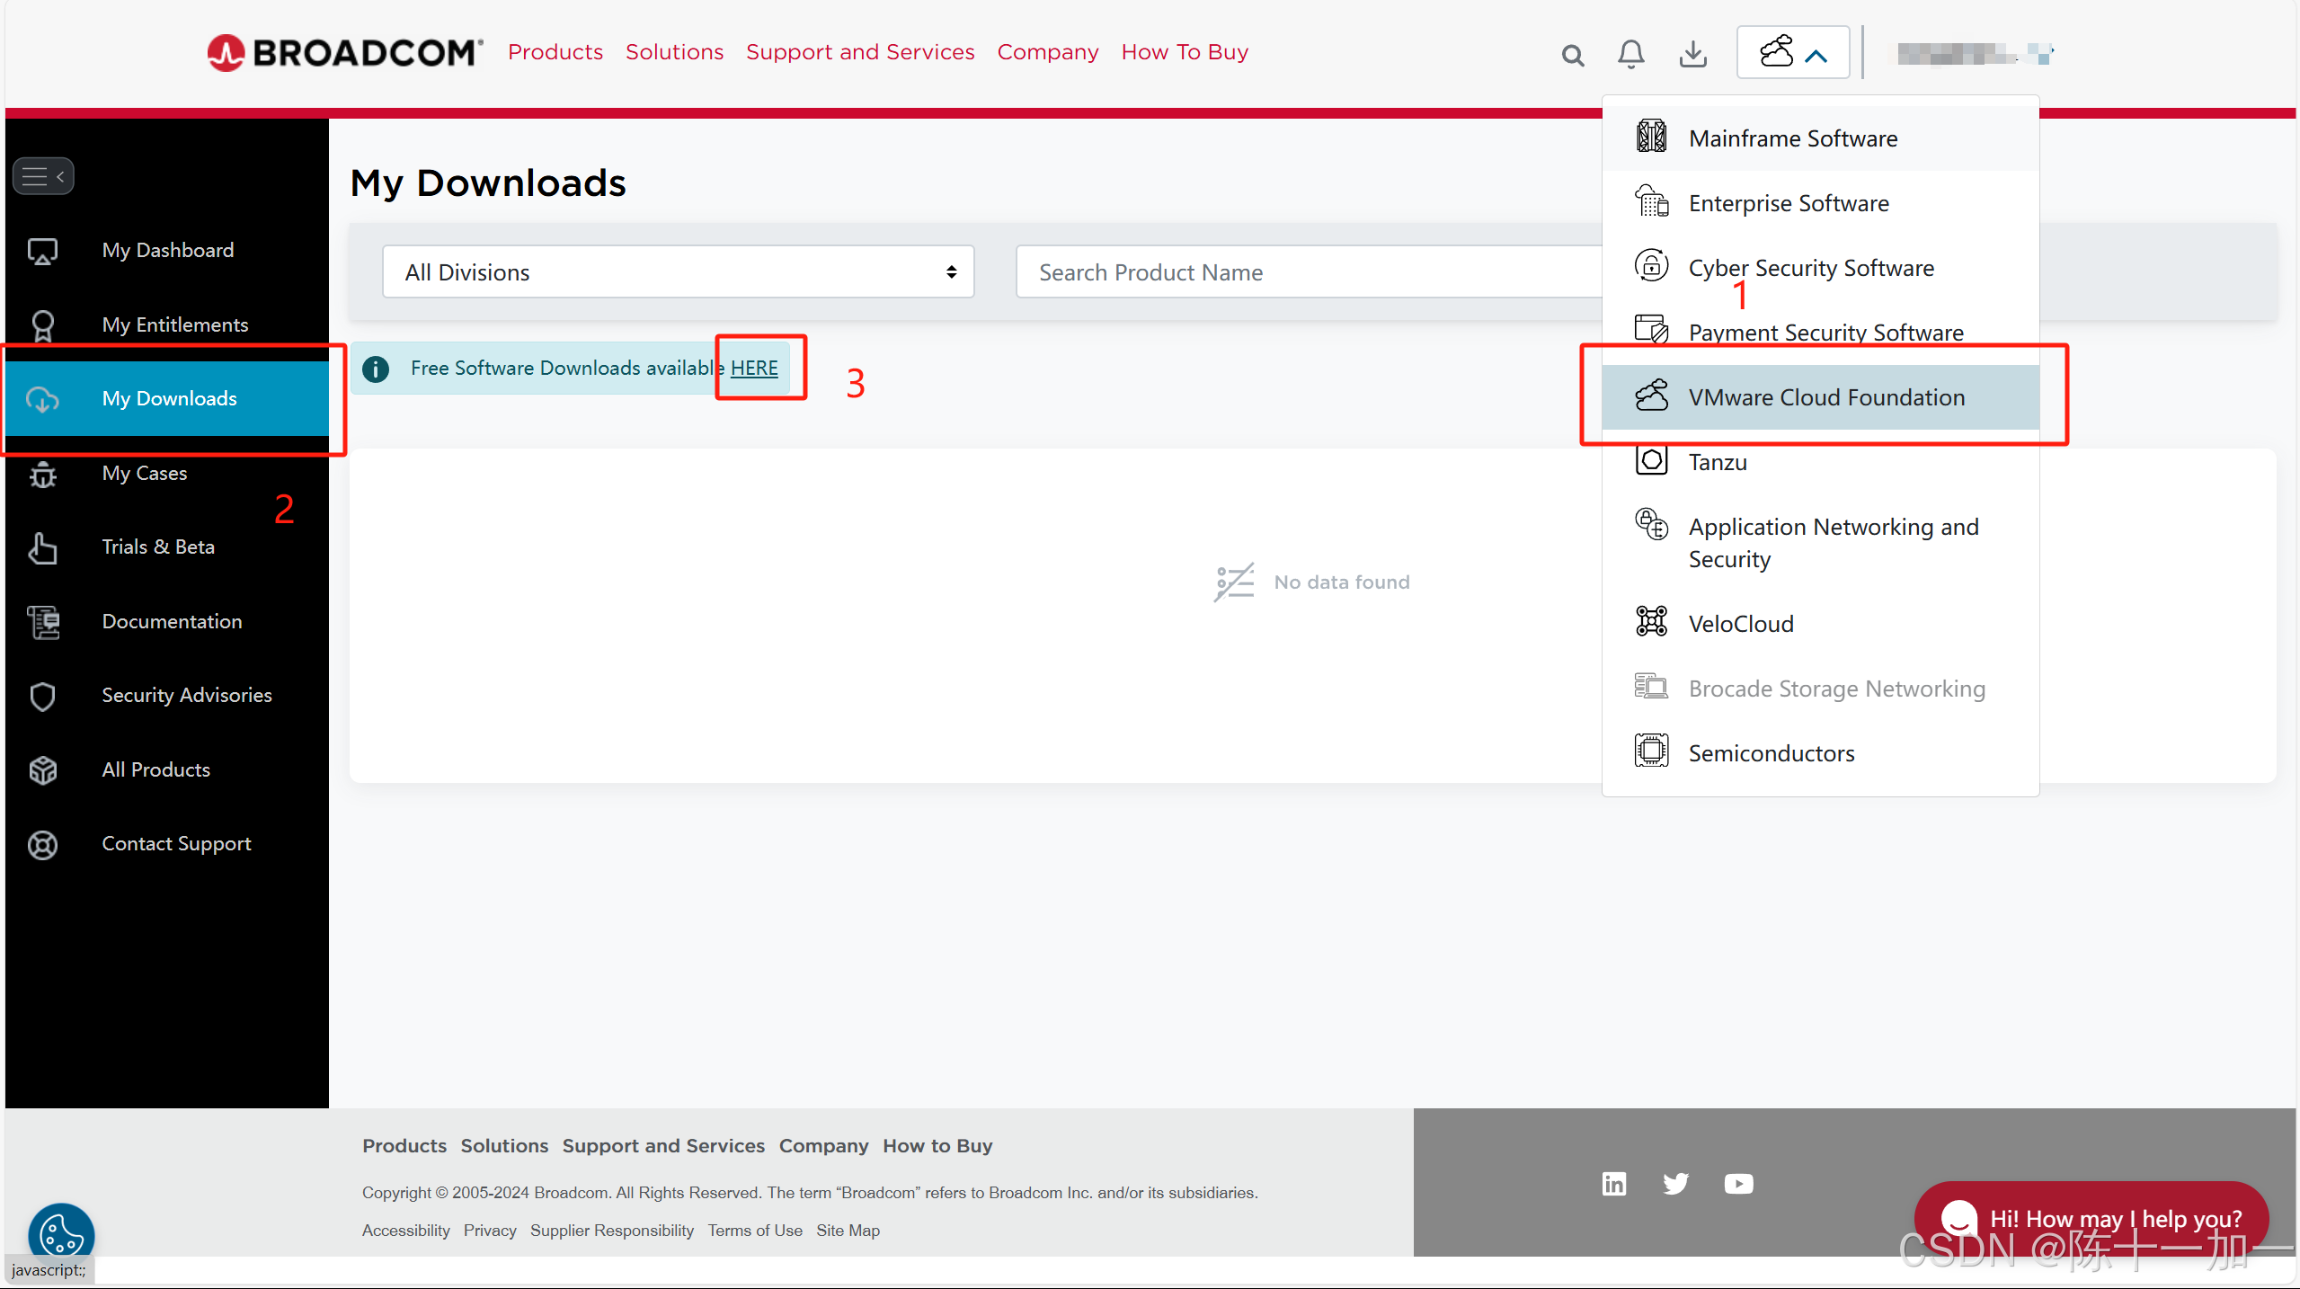Viewport: 2300px width, 1289px height.
Task: Click the header download tray icon
Action: tap(1692, 54)
